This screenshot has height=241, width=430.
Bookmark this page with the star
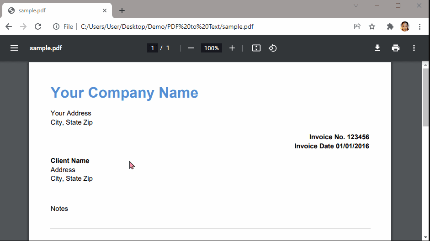click(372, 26)
